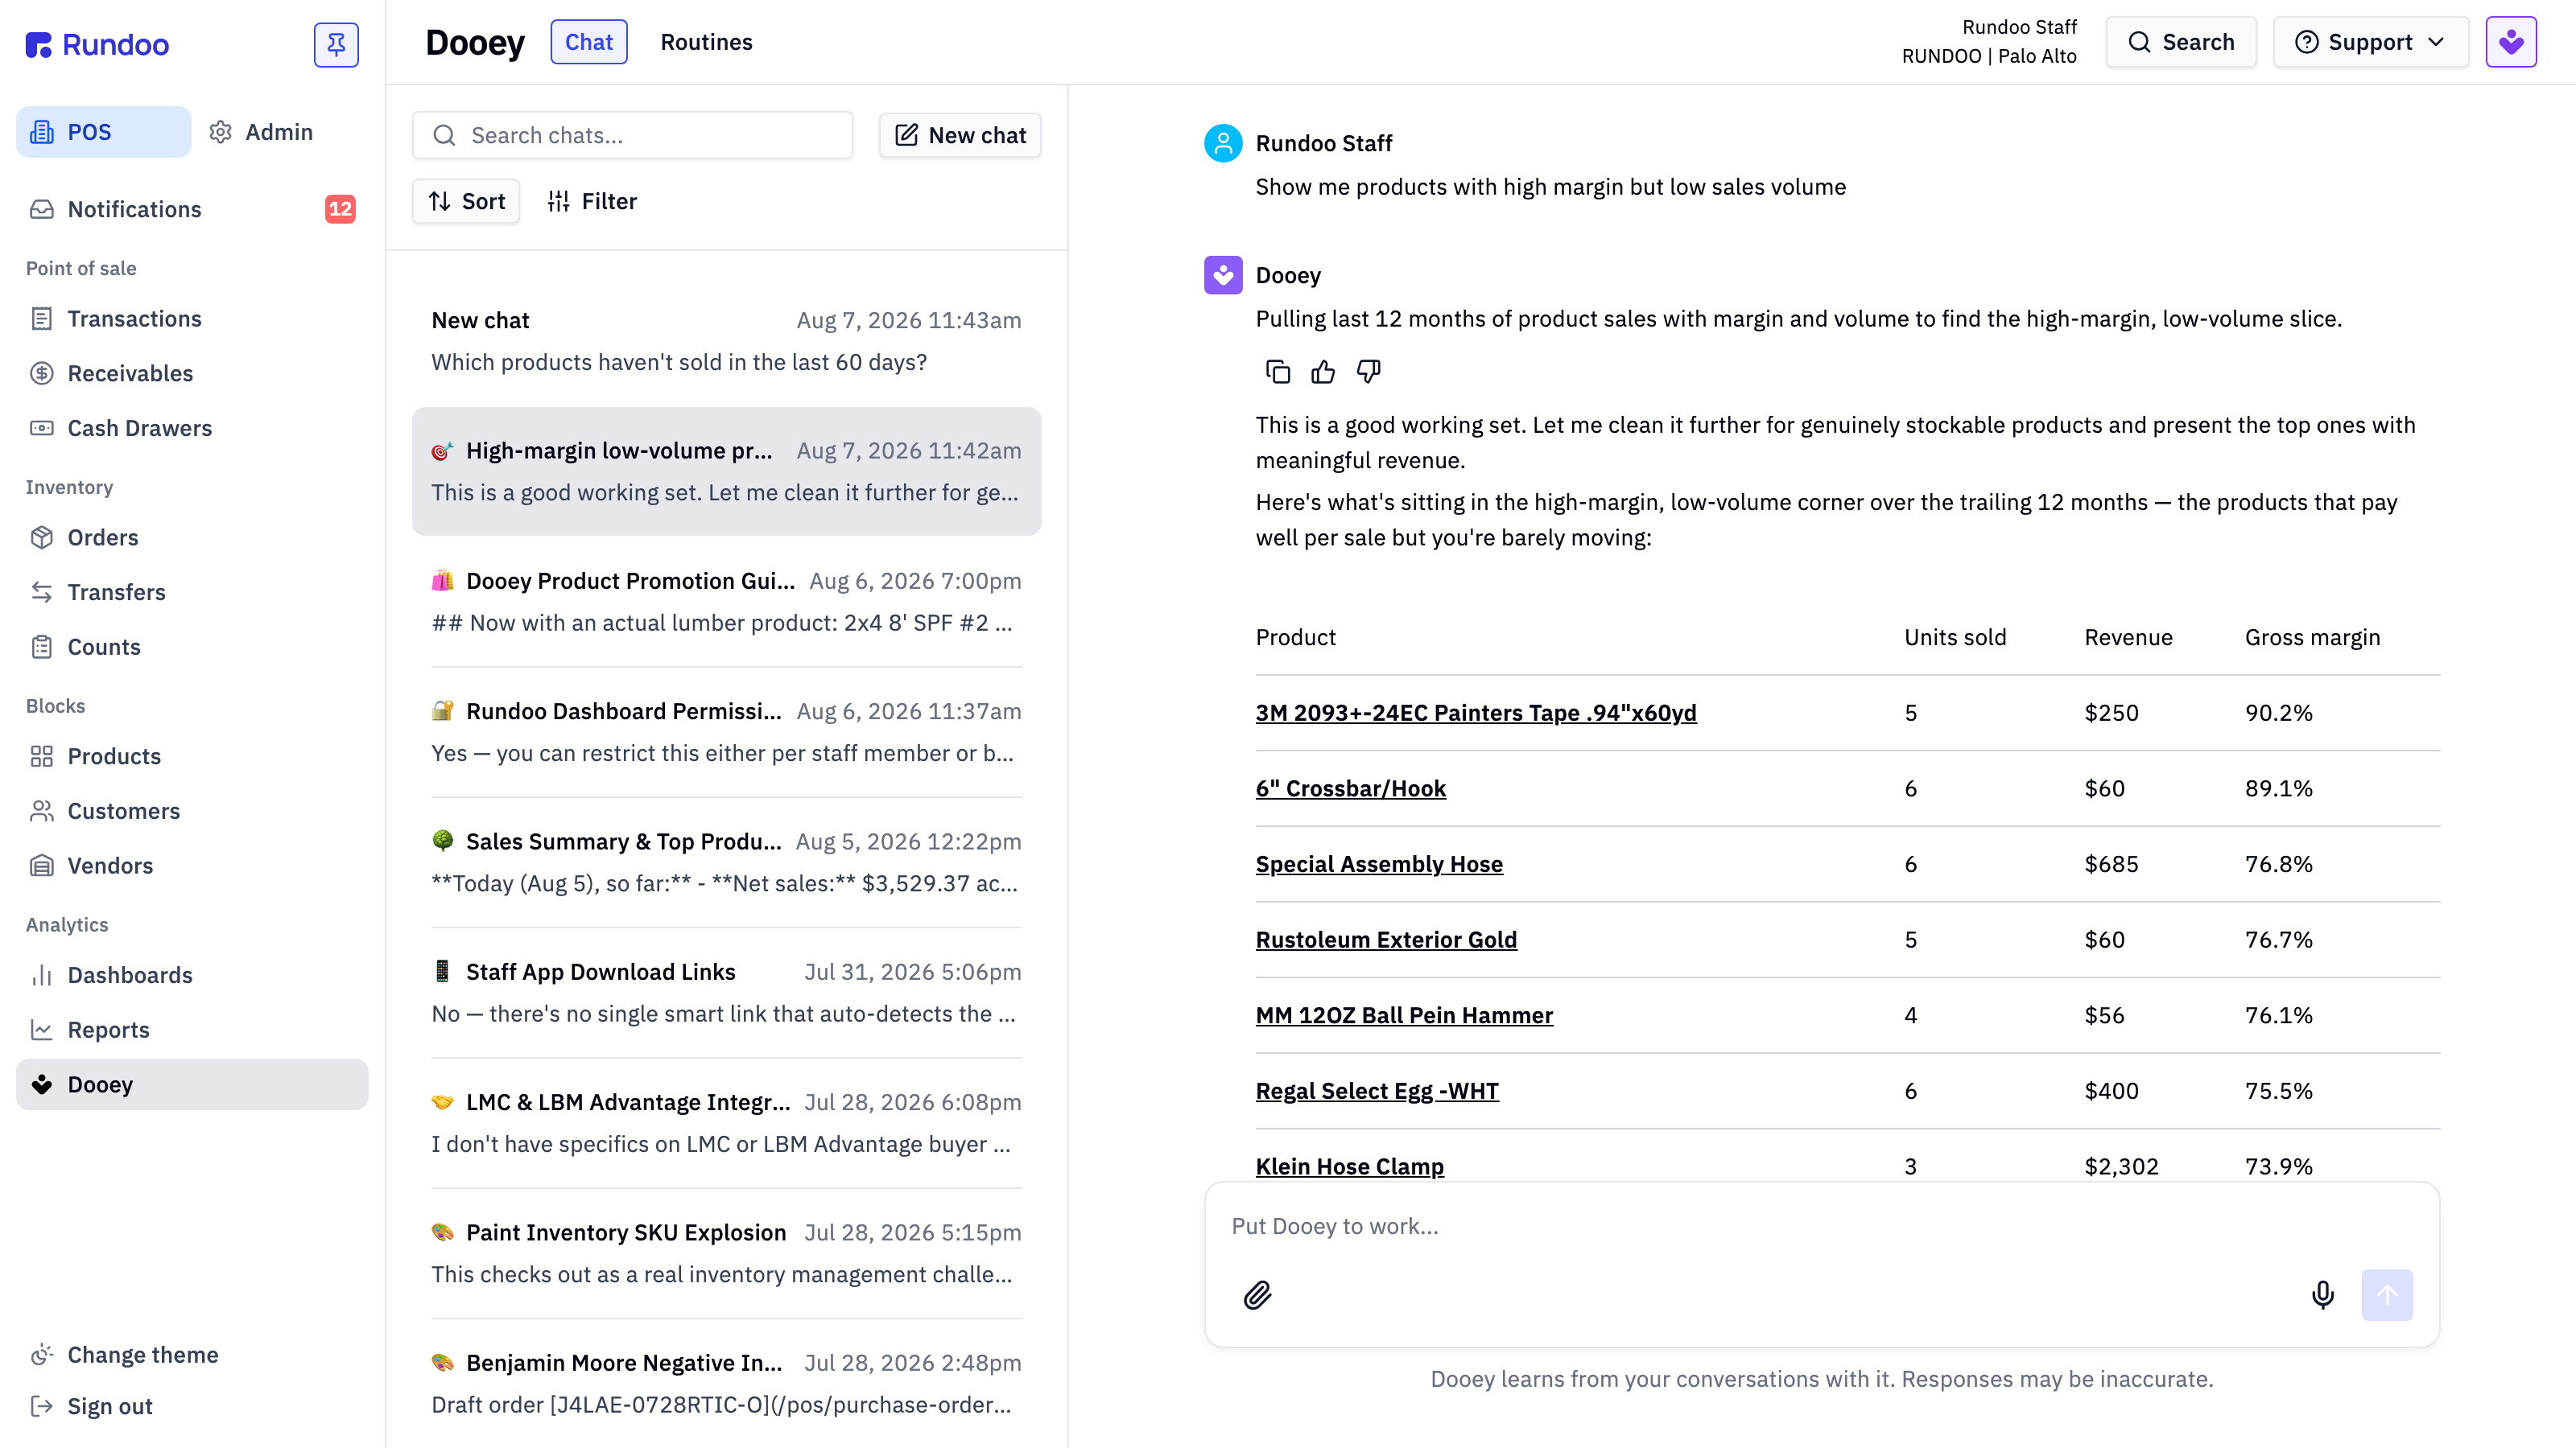Open Dooey Product Promotion Guide chat

click(726, 602)
